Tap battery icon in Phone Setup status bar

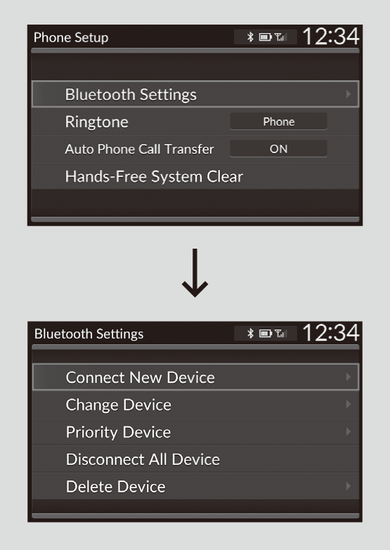[266, 37]
